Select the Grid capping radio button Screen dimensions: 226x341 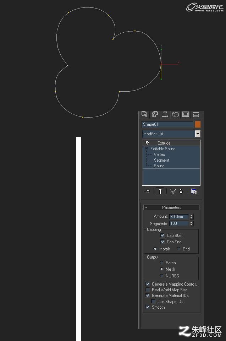coord(178,249)
